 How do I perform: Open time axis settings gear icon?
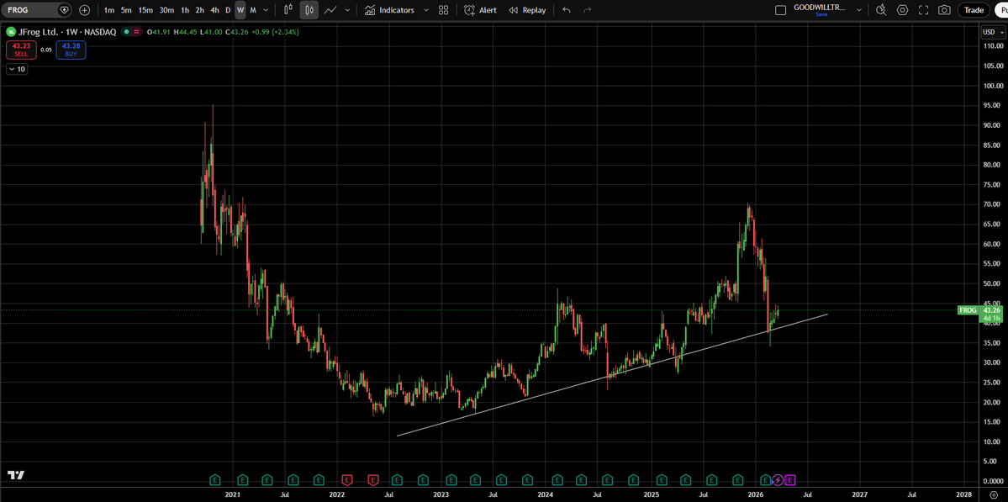pyautogui.click(x=993, y=494)
